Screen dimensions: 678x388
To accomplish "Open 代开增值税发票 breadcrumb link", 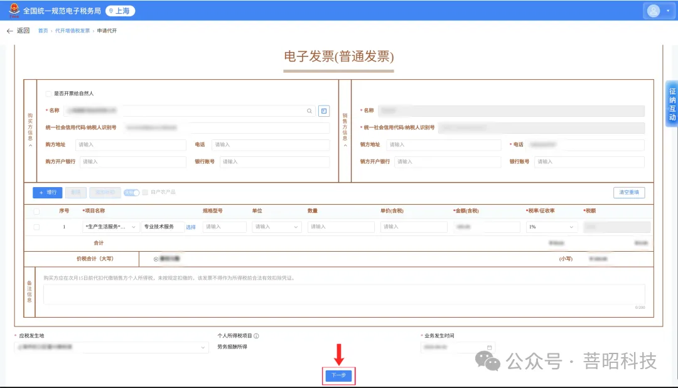I will 72,31.
